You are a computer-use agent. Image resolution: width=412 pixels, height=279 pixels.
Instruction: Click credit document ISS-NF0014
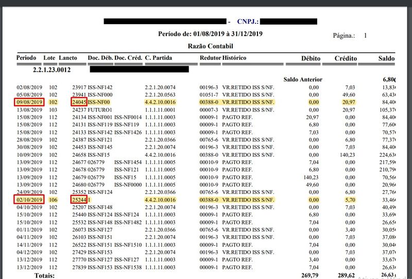click(128, 117)
